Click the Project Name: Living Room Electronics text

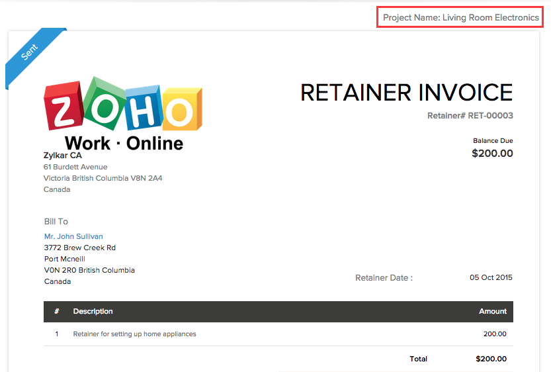(460, 18)
